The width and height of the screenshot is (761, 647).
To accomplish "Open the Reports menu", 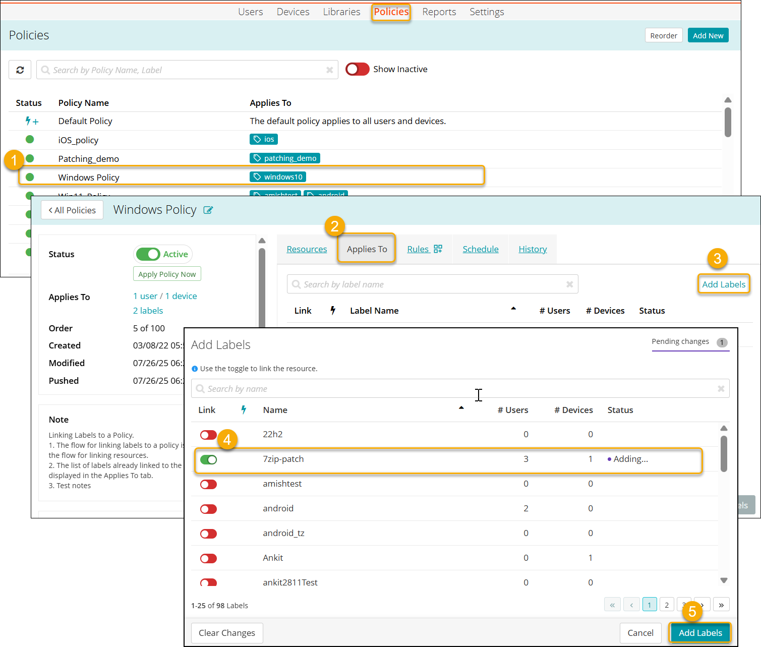I will [x=439, y=12].
